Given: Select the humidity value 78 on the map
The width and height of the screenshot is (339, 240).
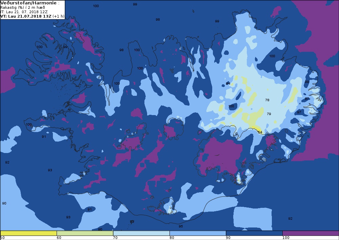Looking at the screenshot, I should (x=267, y=100).
